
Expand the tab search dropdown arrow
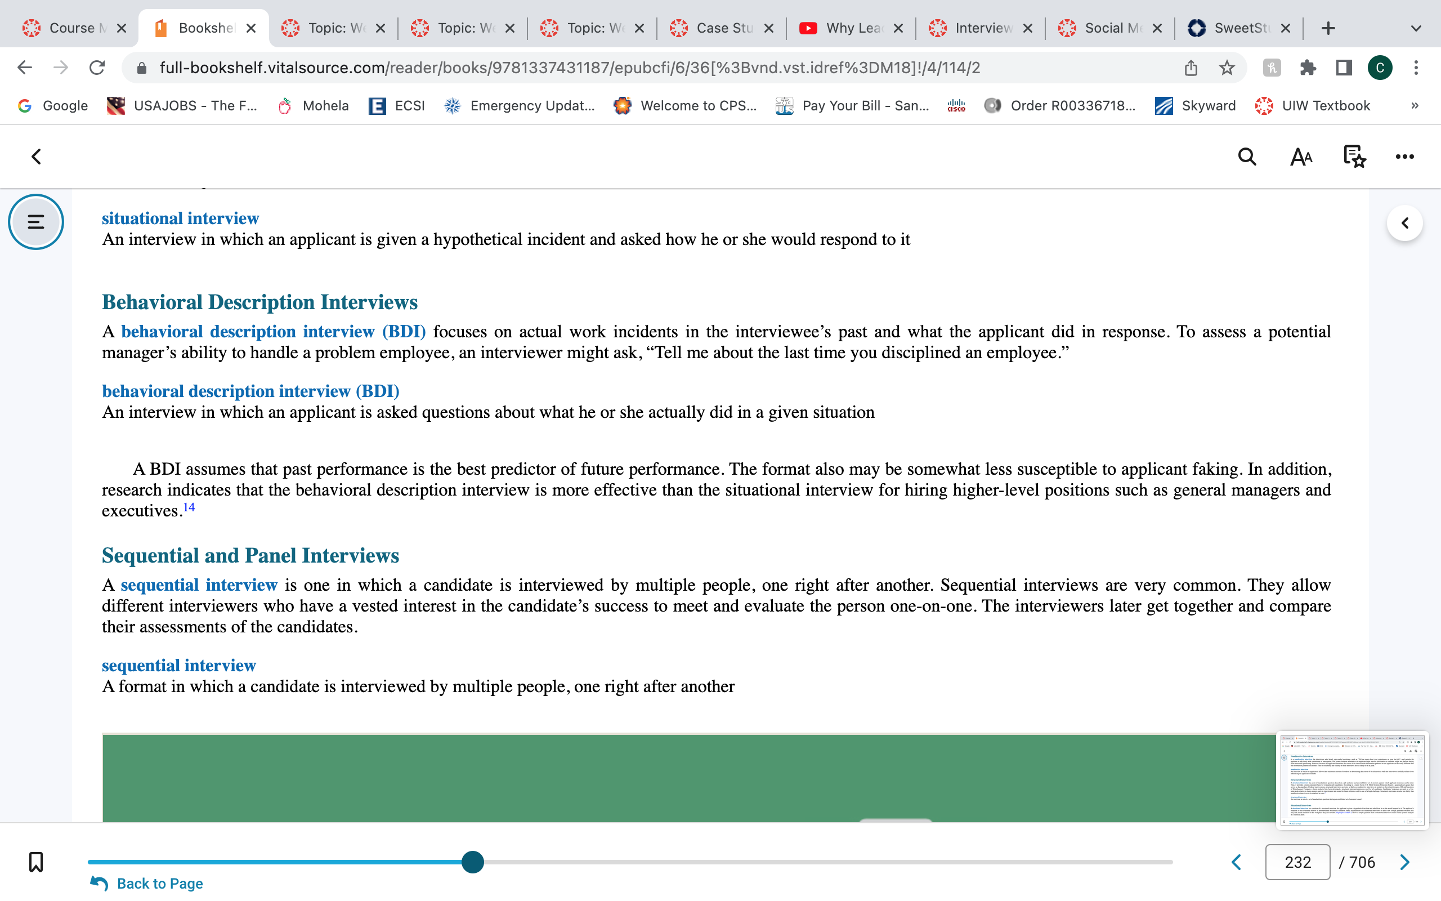pyautogui.click(x=1416, y=28)
